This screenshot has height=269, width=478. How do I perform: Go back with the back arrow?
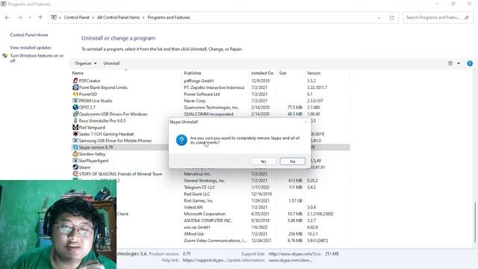[x=7, y=18]
